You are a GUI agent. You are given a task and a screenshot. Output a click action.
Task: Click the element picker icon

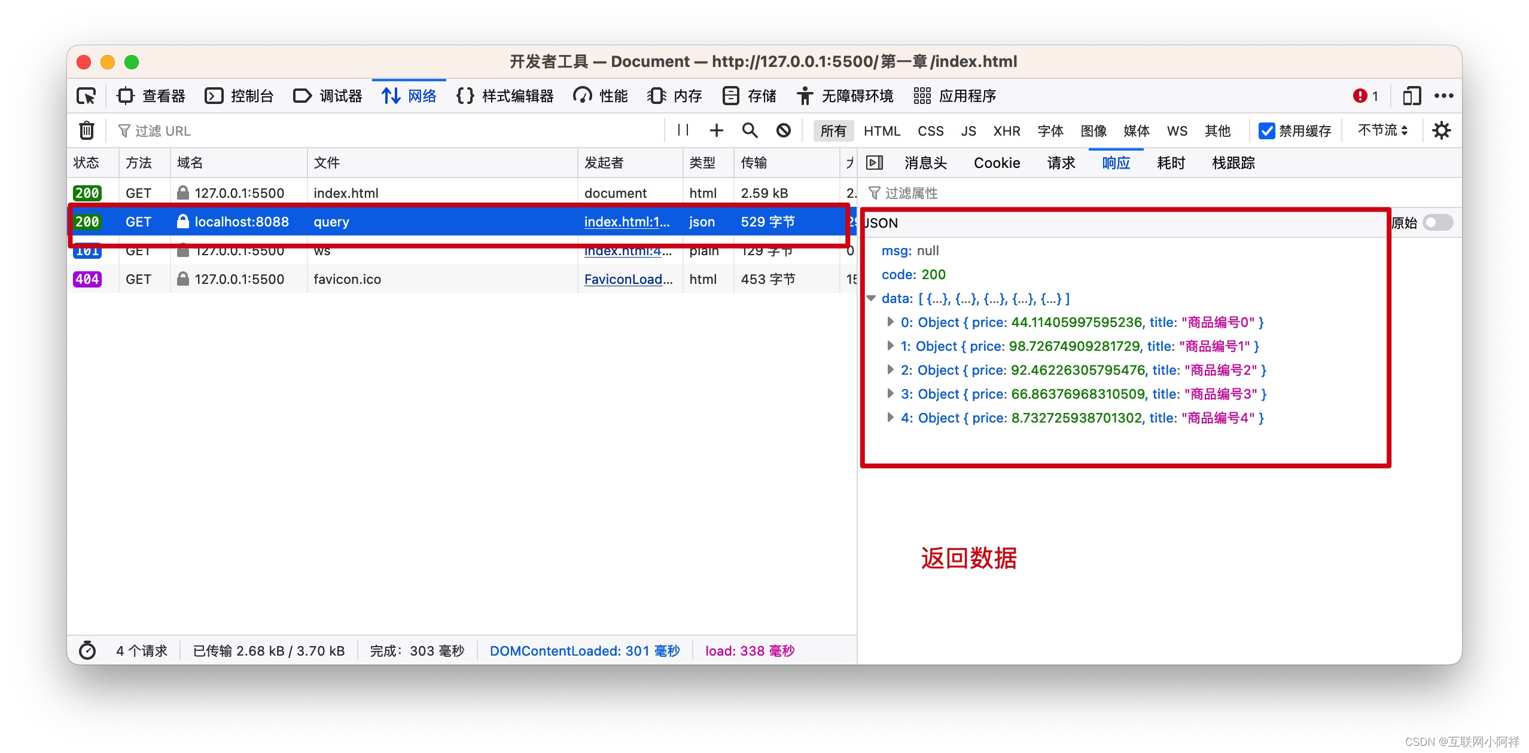click(86, 96)
